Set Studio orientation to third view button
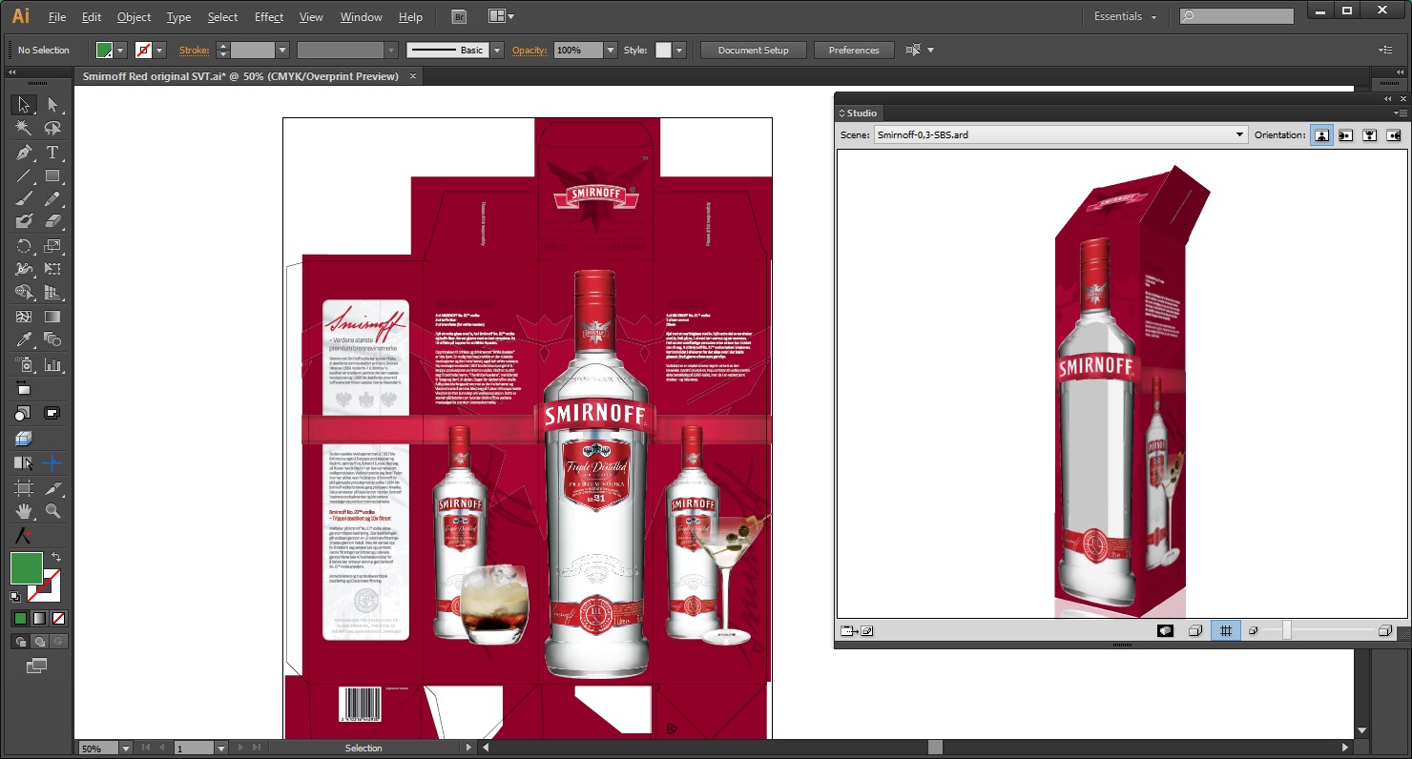This screenshot has width=1412, height=759. (x=1370, y=135)
